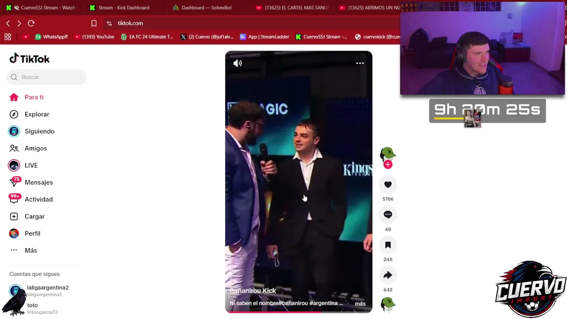Open the red YouTube icon bookmark

pyautogui.click(x=26, y=37)
